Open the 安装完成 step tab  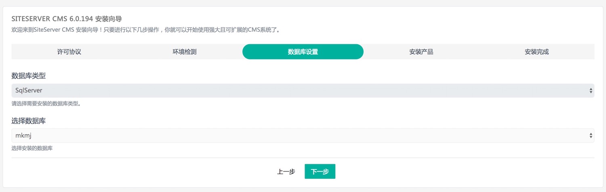[x=537, y=52]
